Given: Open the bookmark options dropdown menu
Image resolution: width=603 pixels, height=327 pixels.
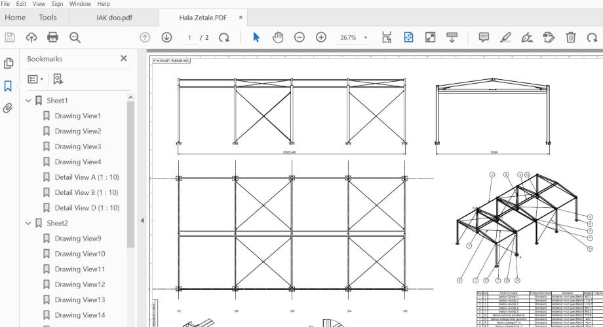Looking at the screenshot, I should click(x=35, y=79).
